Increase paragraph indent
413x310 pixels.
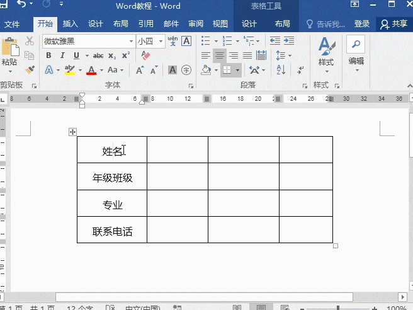tap(289, 41)
